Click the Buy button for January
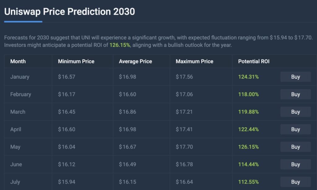Viewport: 317px width, 190px height. click(x=295, y=77)
